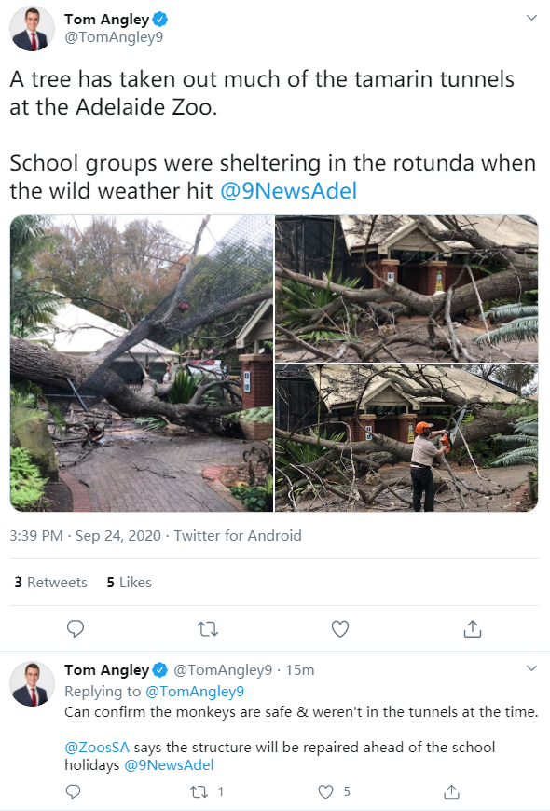
Task: View the 5 Likes list
Action: (130, 583)
